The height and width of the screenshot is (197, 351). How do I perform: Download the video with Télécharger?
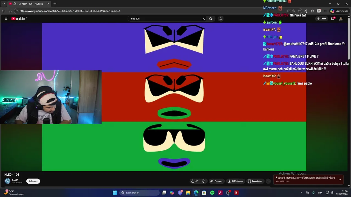235,181
